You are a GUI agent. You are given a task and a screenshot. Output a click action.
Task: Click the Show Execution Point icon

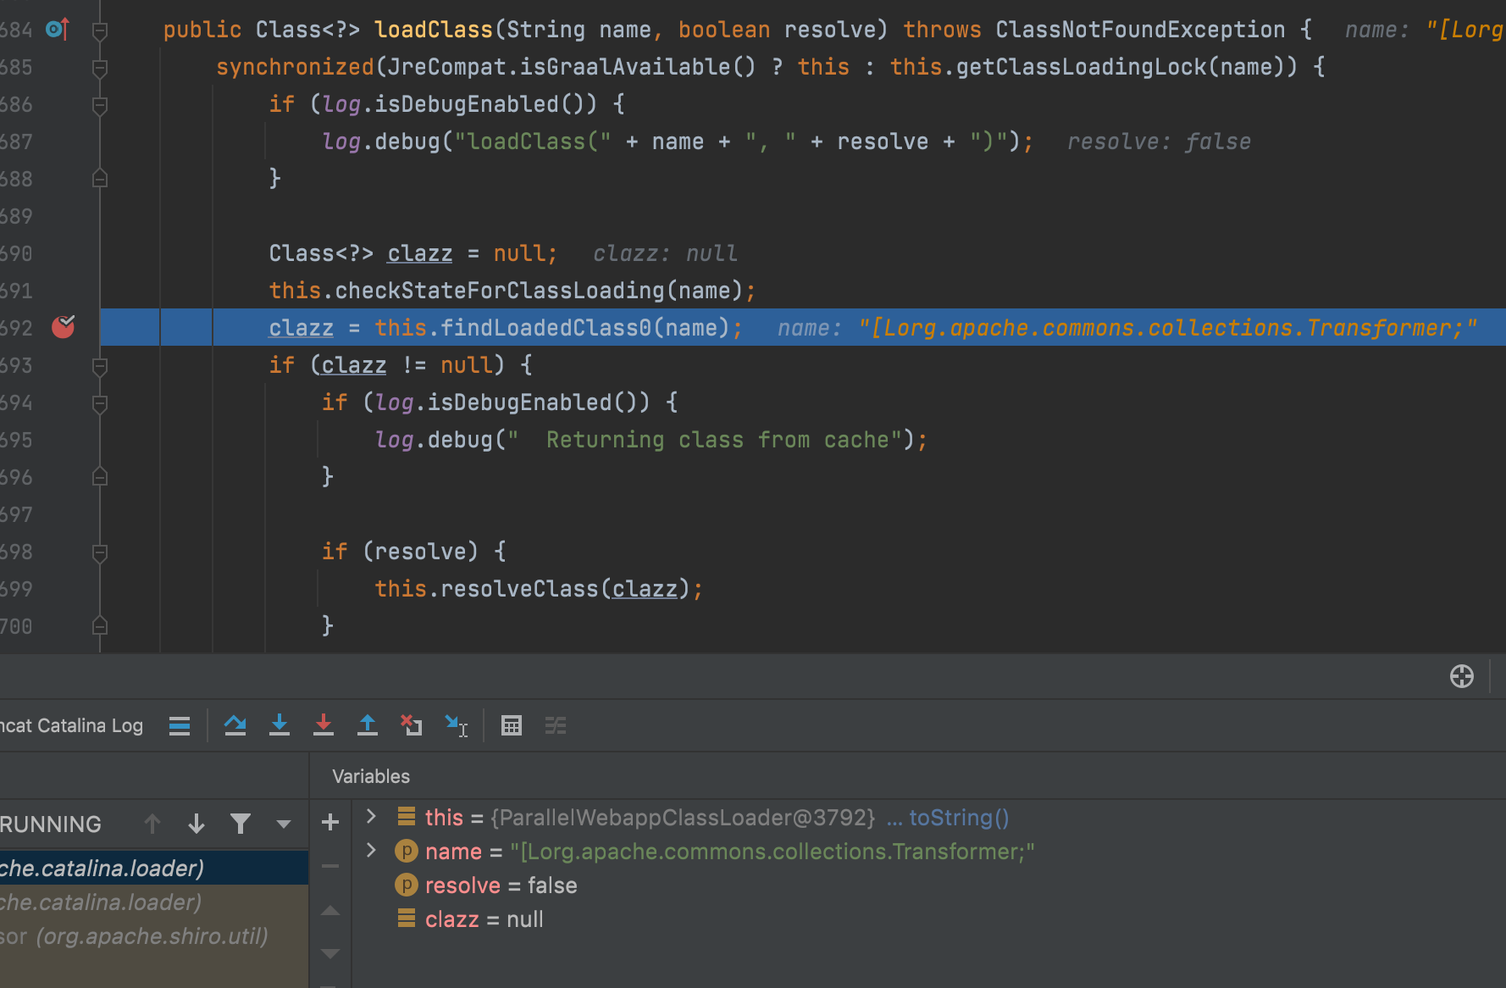(x=180, y=725)
